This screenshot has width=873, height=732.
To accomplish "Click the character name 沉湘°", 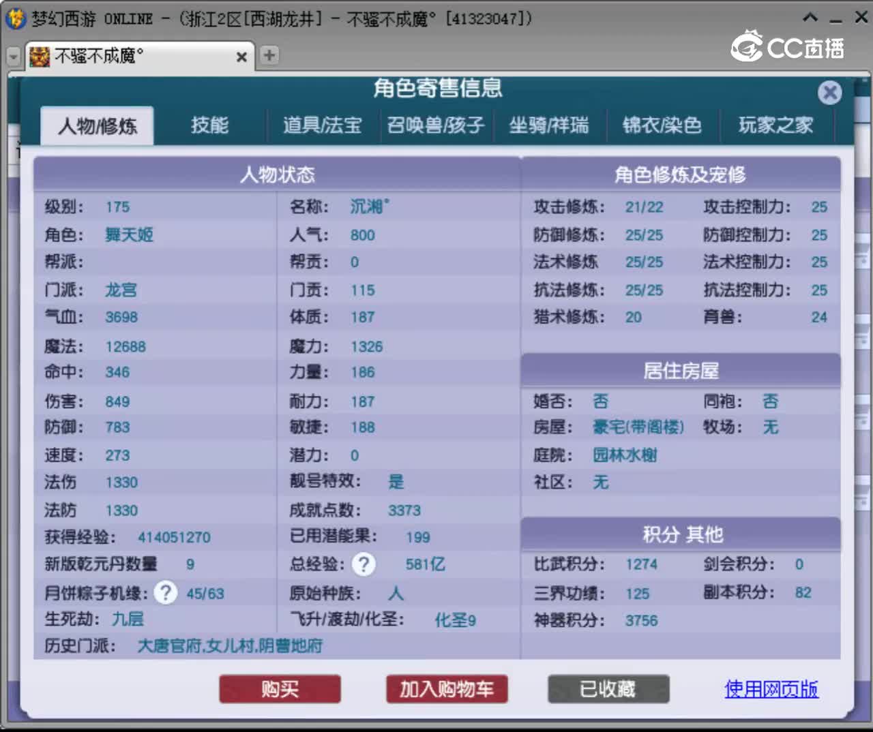I will [x=370, y=207].
